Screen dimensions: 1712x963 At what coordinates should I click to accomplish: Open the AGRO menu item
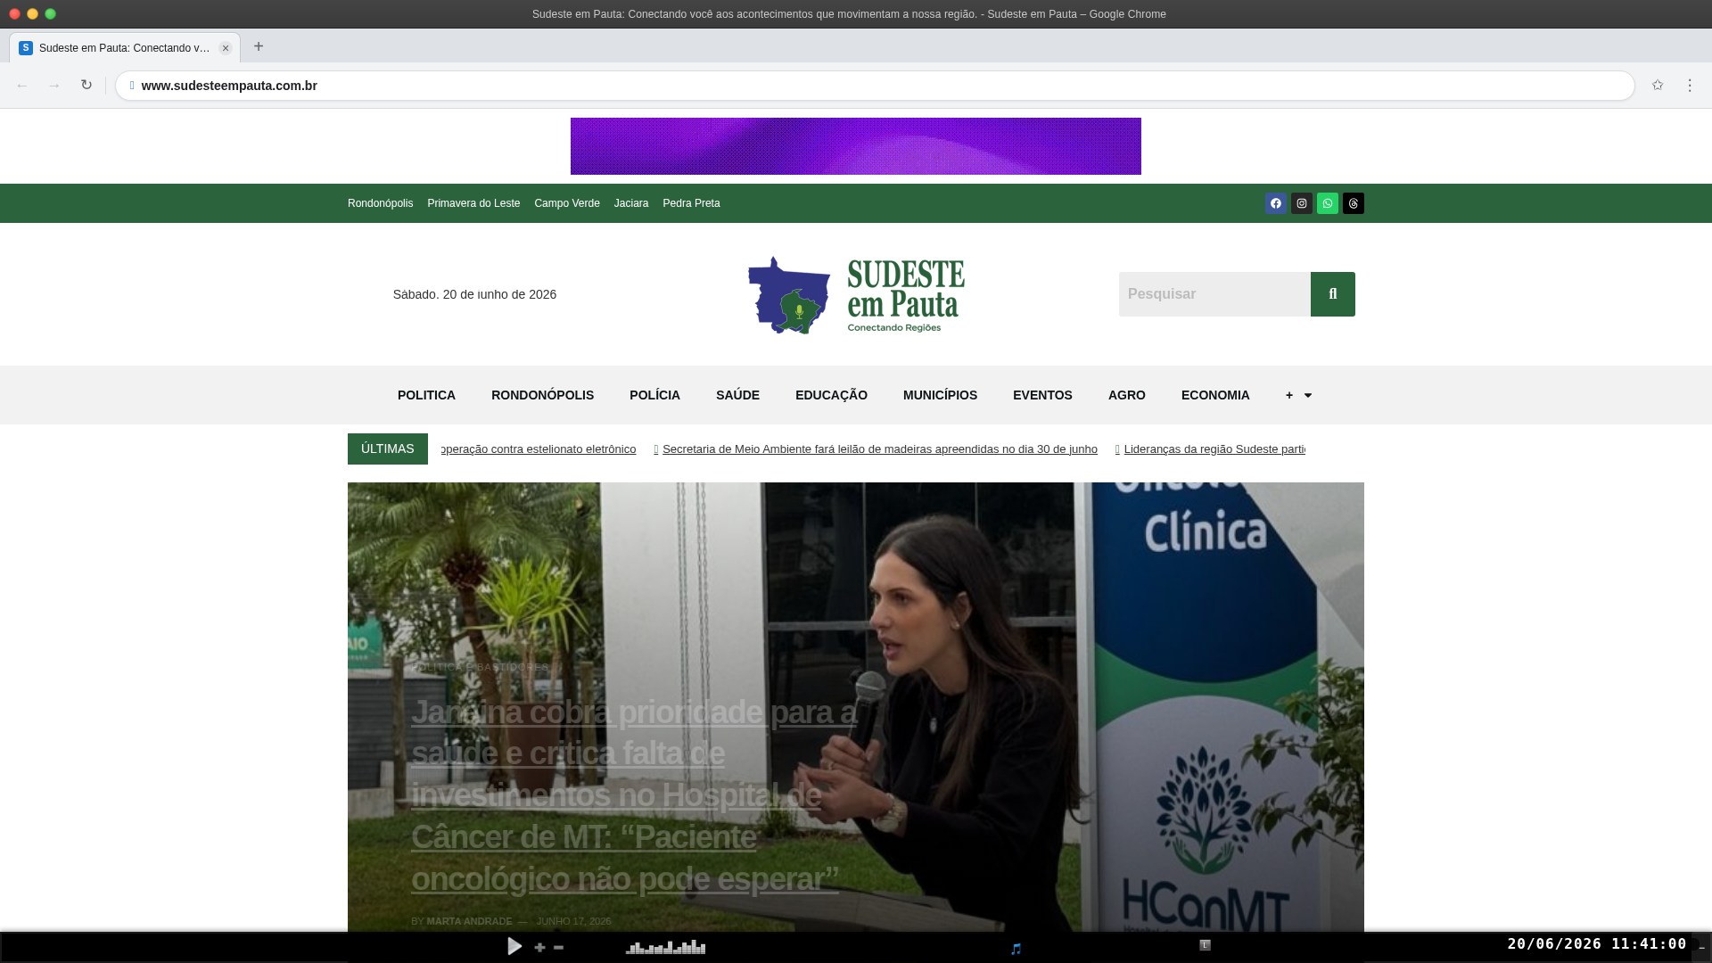[x=1127, y=395]
